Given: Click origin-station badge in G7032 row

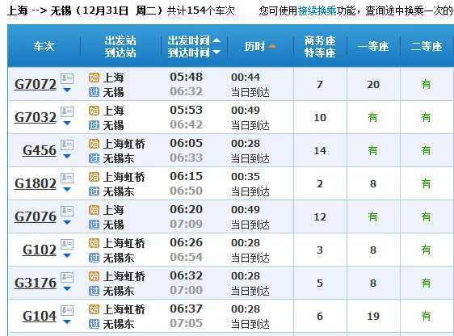Looking at the screenshot, I should click(x=94, y=111).
